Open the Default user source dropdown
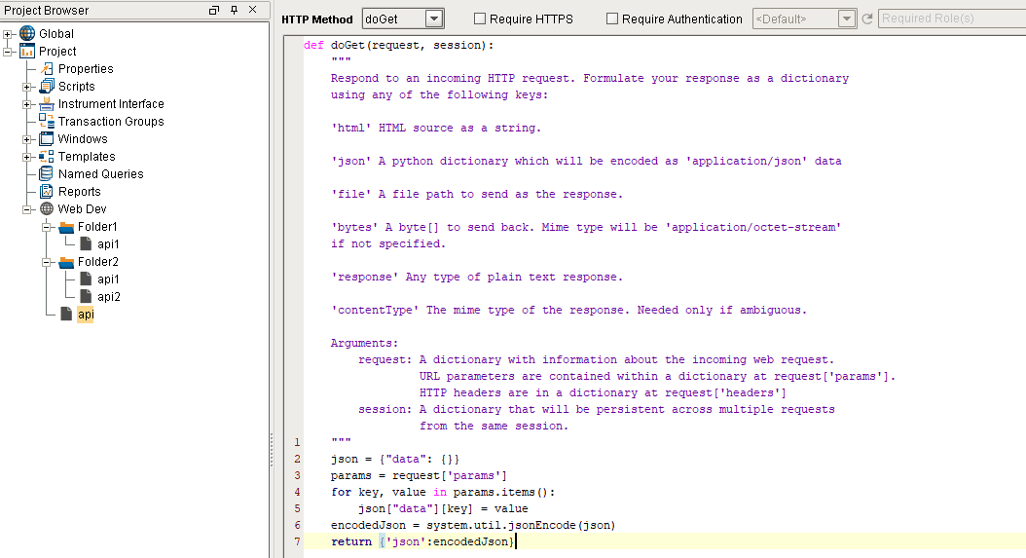 pyautogui.click(x=847, y=19)
